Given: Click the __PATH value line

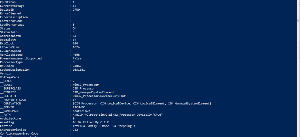Looking at the screenshot, I should [x=118, y=115].
